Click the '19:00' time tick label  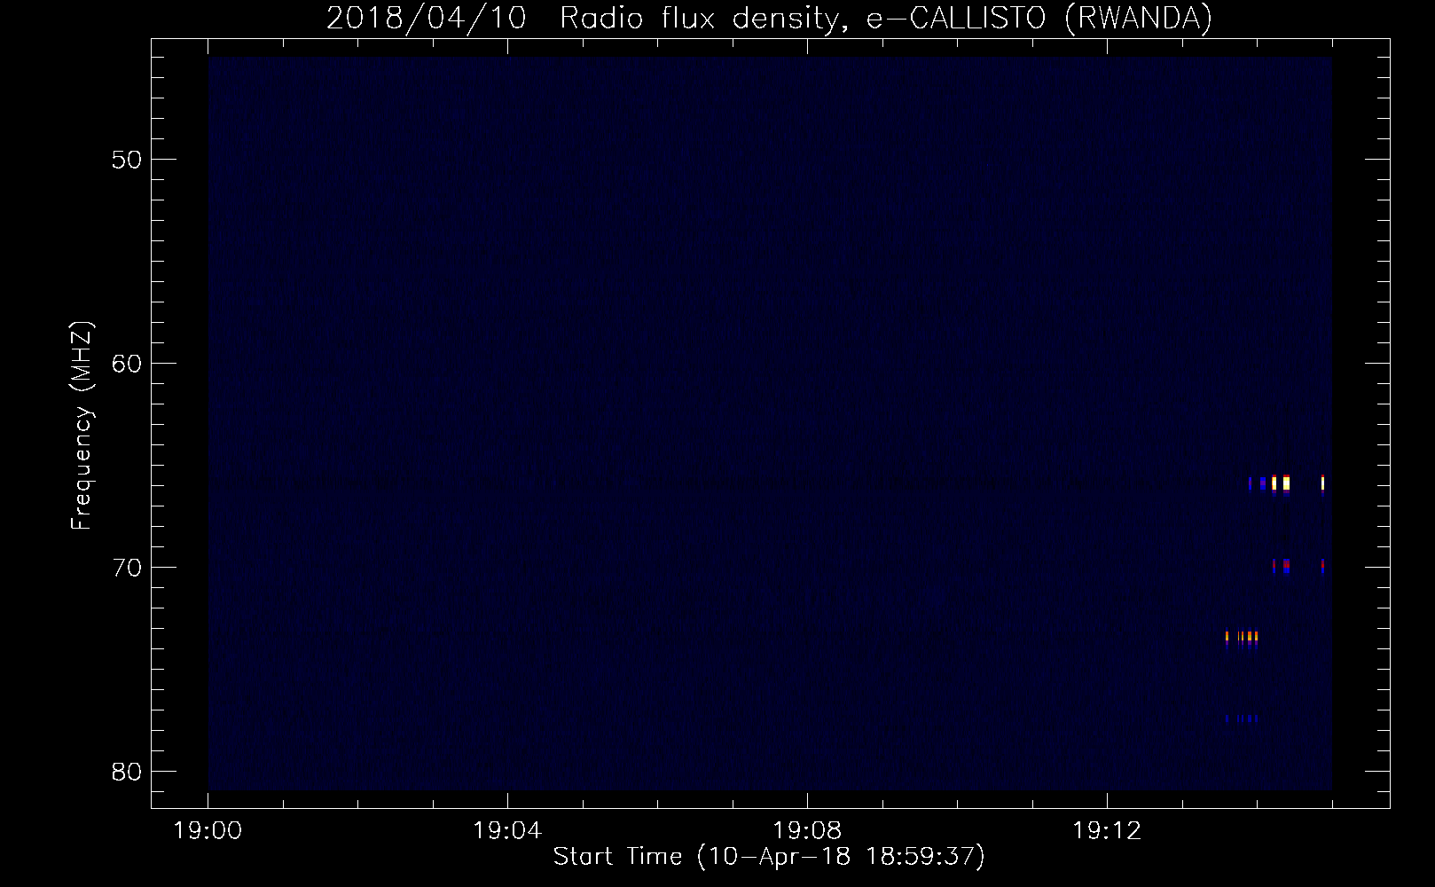coord(208,831)
